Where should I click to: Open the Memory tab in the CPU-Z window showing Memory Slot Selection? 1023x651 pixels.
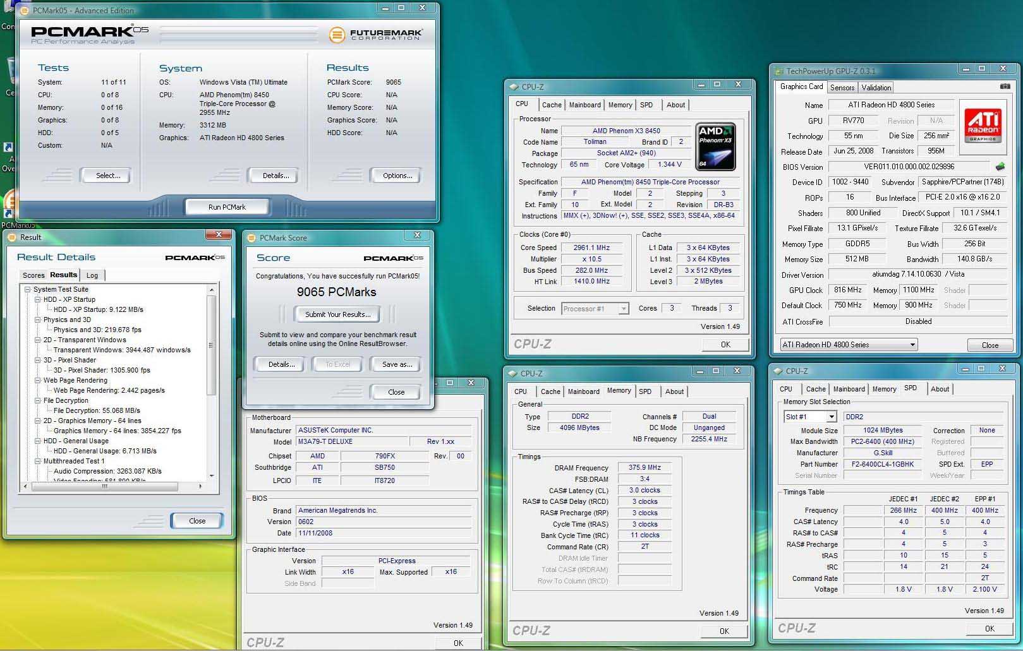coord(884,389)
